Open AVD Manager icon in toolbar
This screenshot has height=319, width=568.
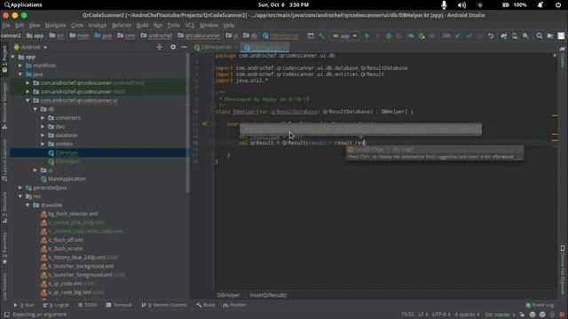pos(515,35)
